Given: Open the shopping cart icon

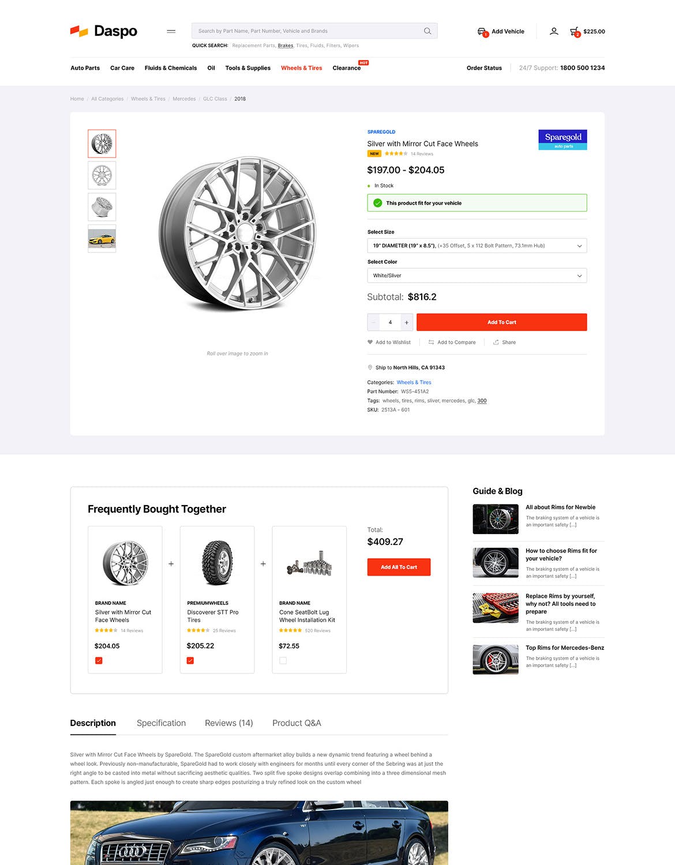Looking at the screenshot, I should click(x=574, y=31).
